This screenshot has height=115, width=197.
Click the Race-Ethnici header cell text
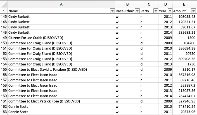coord(125,11)
